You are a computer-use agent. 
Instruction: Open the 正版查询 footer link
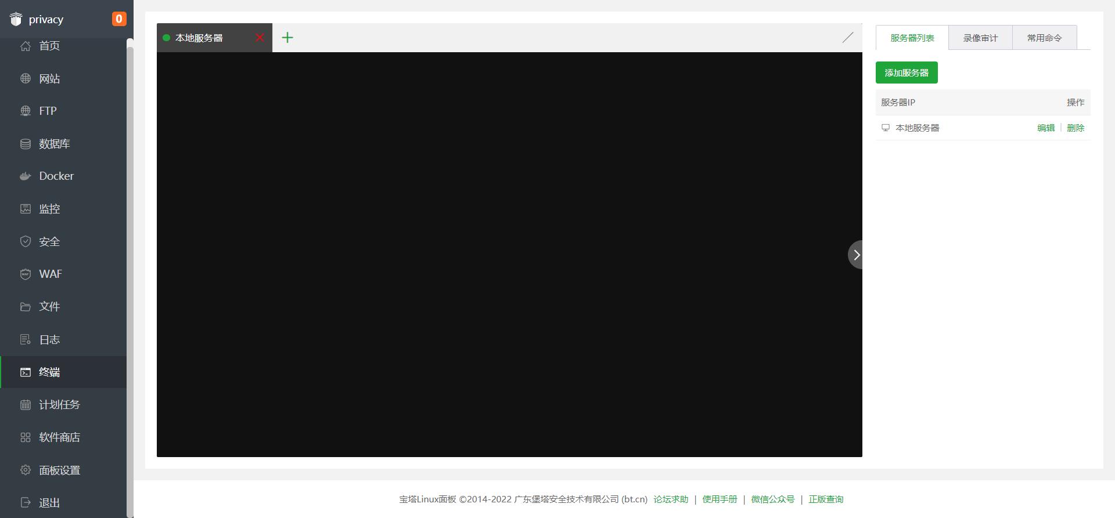[x=826, y=499]
